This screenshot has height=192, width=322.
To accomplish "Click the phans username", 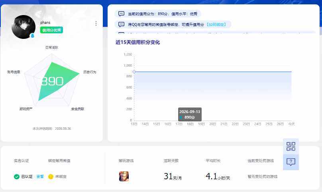I will 45,23.
